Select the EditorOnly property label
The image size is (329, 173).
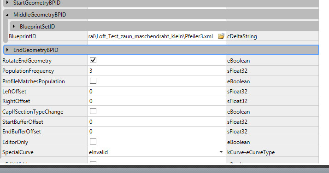tap(15, 142)
